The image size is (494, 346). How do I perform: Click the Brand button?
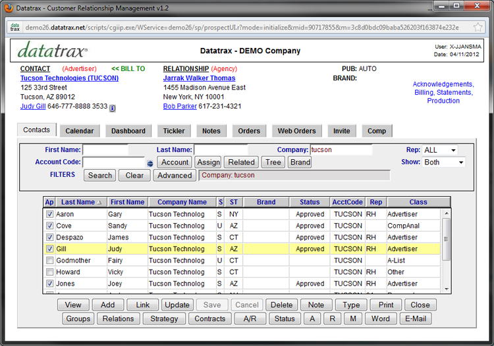point(300,162)
